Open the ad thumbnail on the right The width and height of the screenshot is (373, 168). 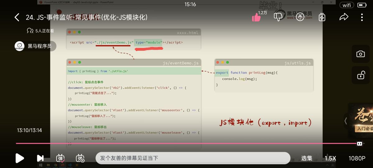361,121
